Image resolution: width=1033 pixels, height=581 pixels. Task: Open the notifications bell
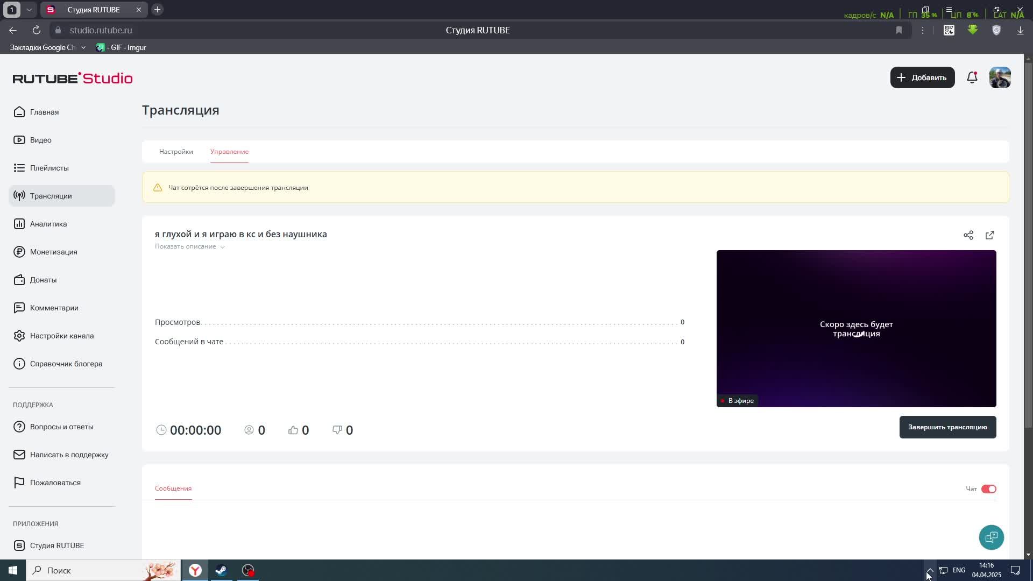(x=972, y=77)
